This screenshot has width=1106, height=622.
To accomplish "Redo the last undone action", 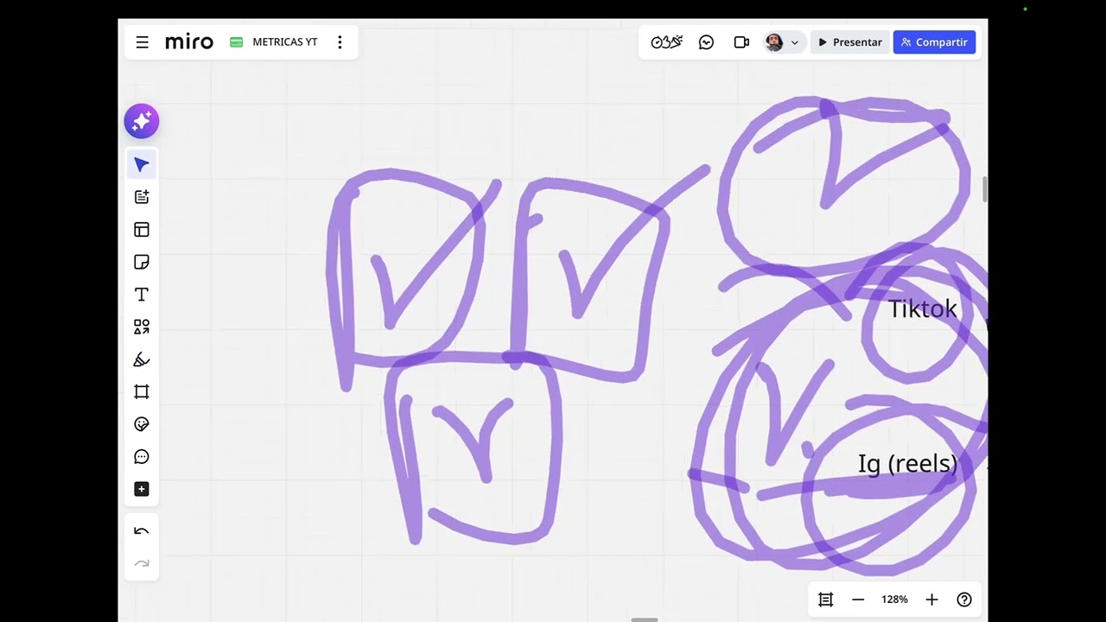I will point(142,564).
